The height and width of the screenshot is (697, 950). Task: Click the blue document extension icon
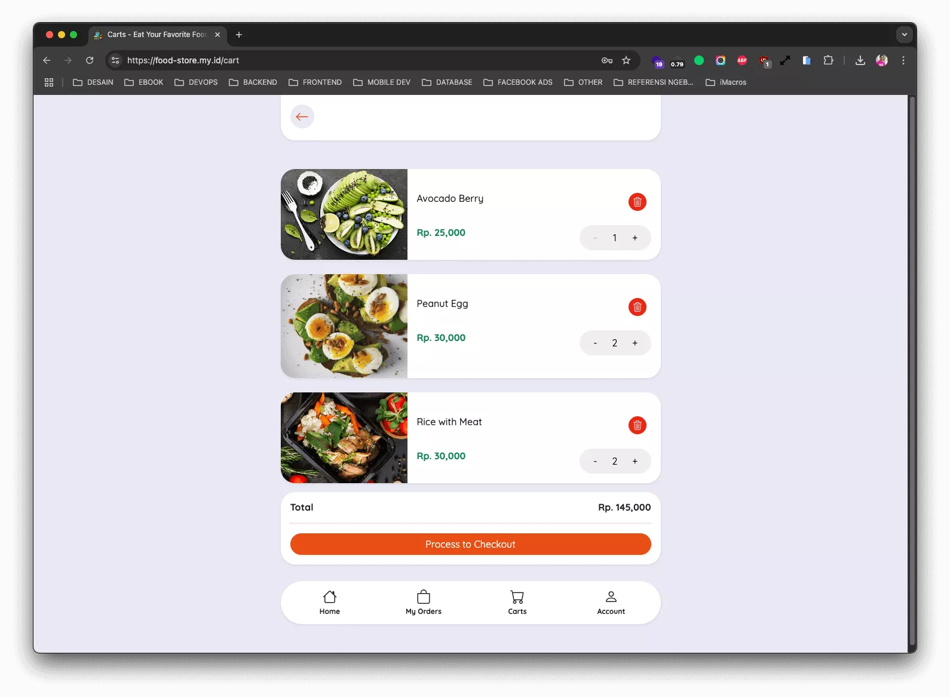click(807, 60)
